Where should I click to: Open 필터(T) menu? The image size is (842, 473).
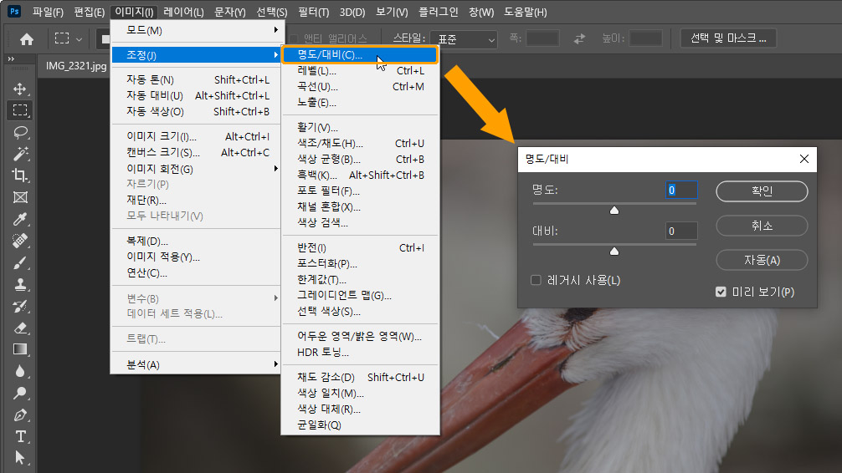point(314,12)
